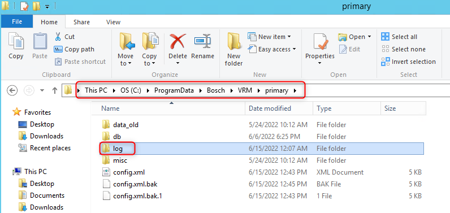The width and height of the screenshot is (450, 213).
Task: Click Select none in ribbon
Action: pos(403,49)
